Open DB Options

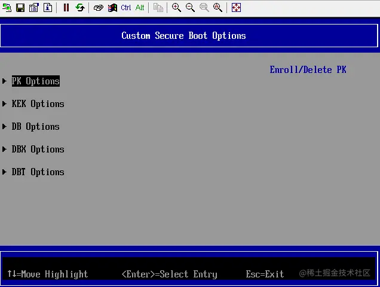coord(36,127)
